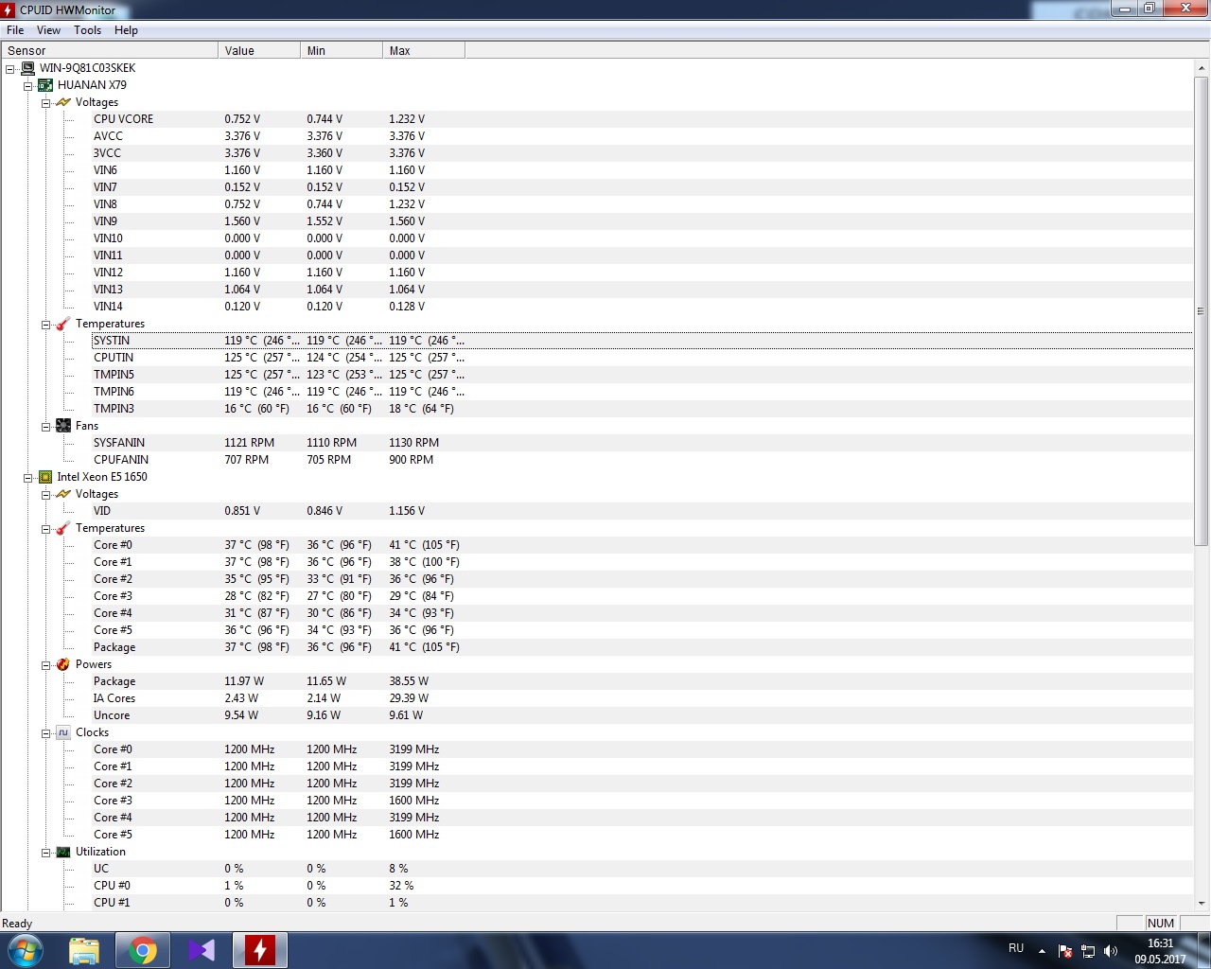Show hidden tray icons arrow
Screen dimensions: 1211x969
[1042, 951]
